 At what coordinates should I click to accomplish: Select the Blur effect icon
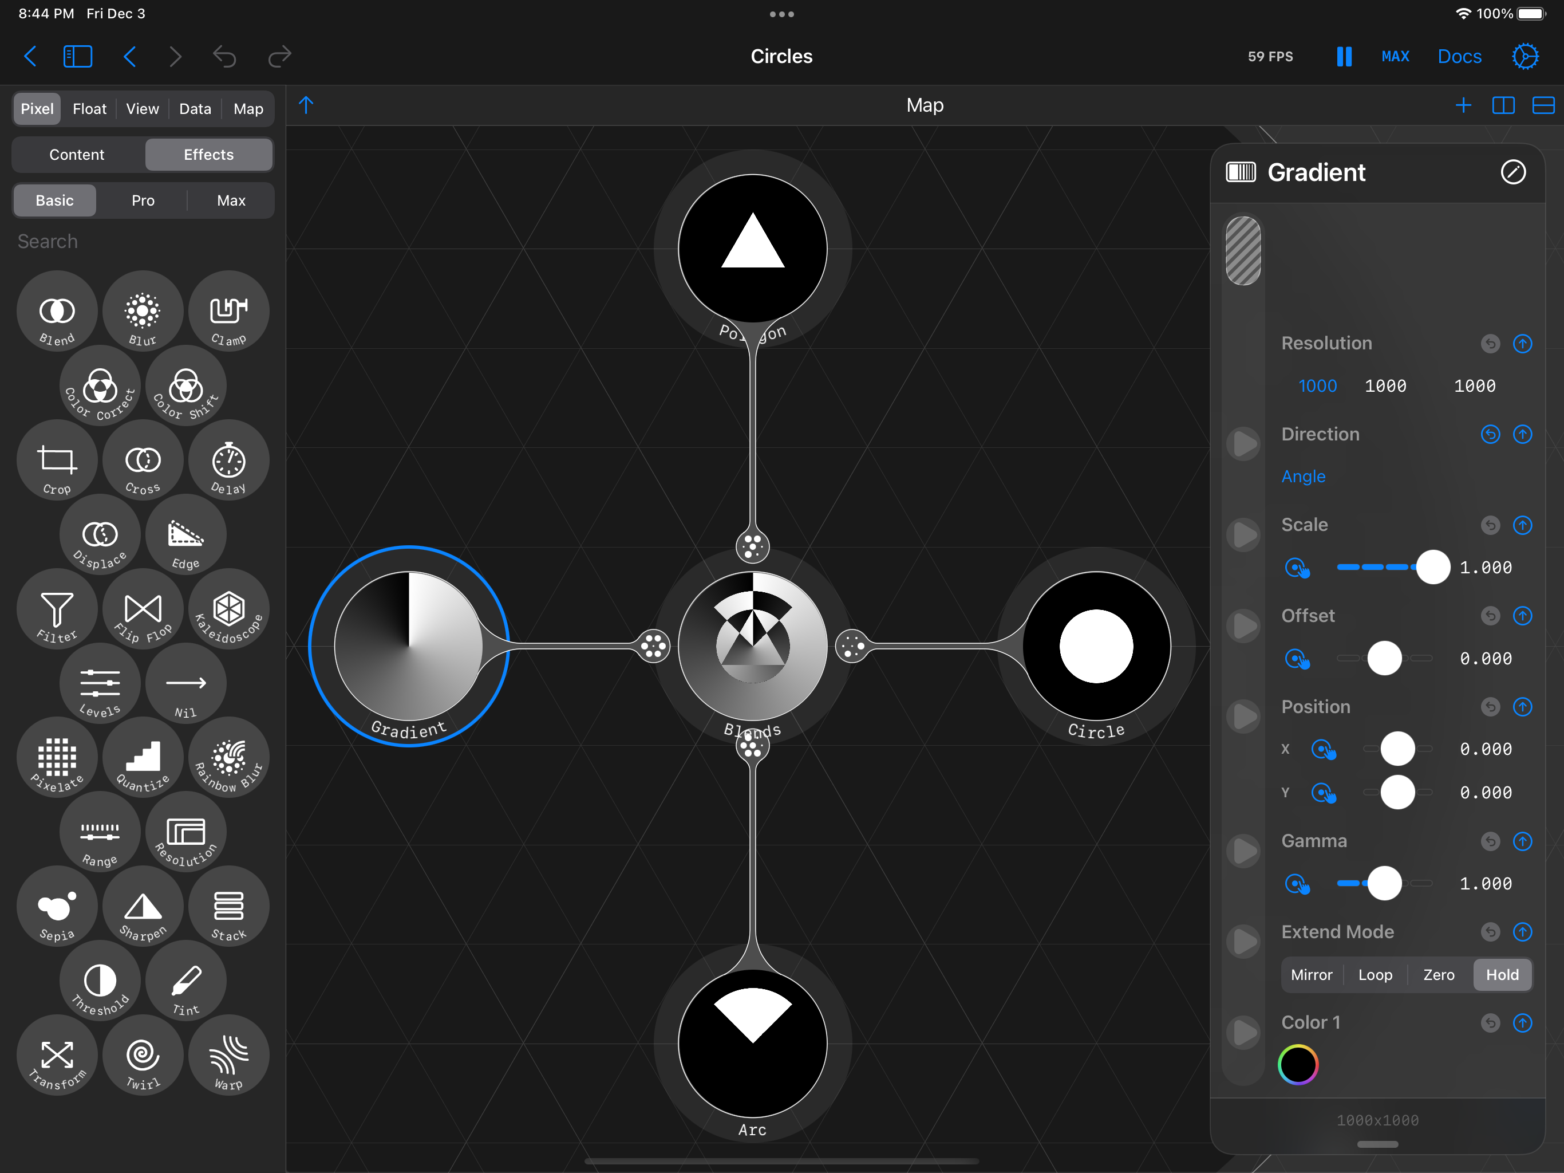click(143, 311)
